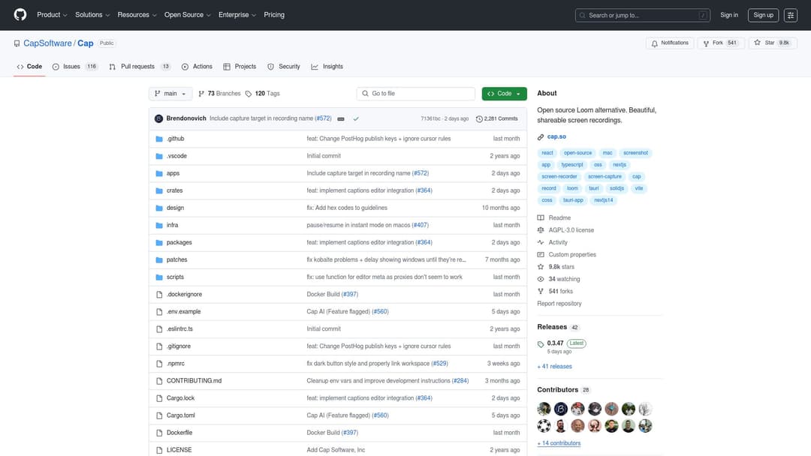Screen dimensions: 811x456
Task: Open the cap.so website link
Action: [556, 136]
